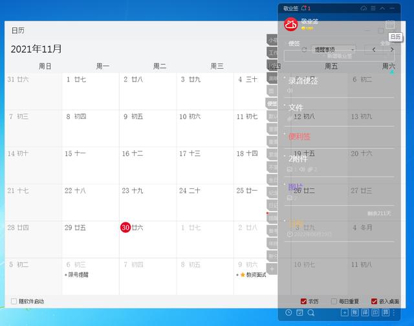Select the date 15 十一 in calendar

click(75, 153)
